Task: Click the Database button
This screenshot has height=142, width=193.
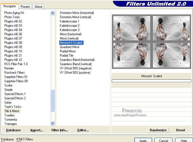Action: pyautogui.click(x=13, y=130)
